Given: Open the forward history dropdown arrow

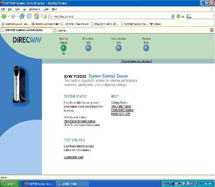Looking at the screenshot, I should (18, 16).
